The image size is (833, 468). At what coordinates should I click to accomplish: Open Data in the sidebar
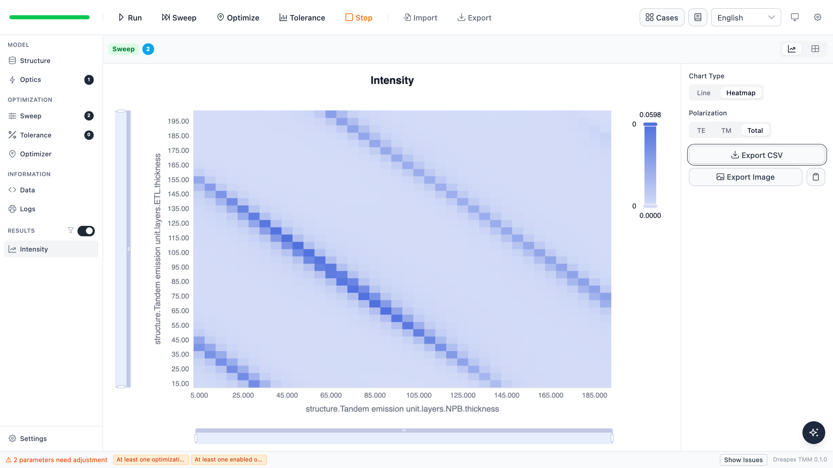pyautogui.click(x=51, y=190)
